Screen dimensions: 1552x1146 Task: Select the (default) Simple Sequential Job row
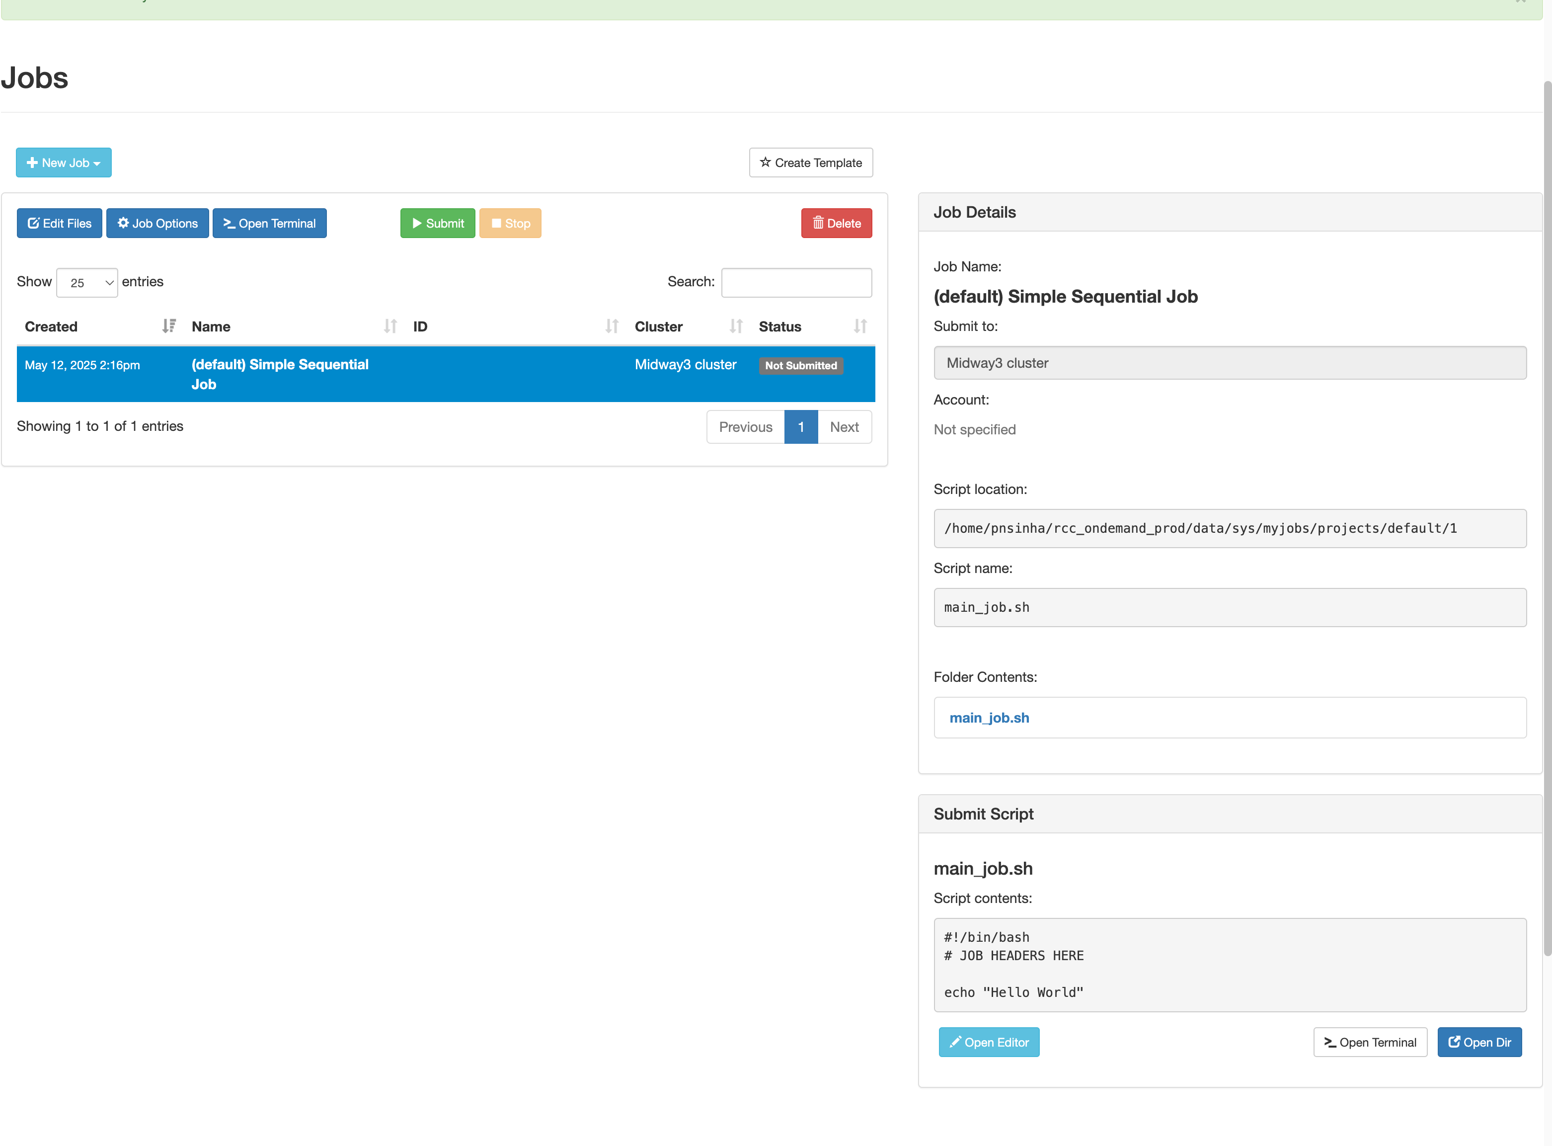(446, 374)
